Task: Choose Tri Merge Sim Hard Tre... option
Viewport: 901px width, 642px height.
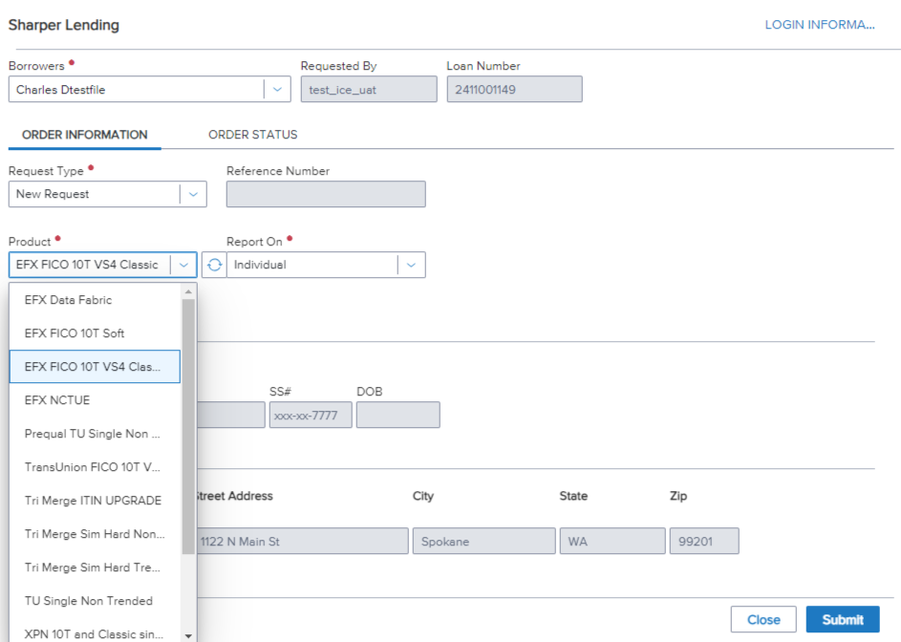Action: click(95, 567)
